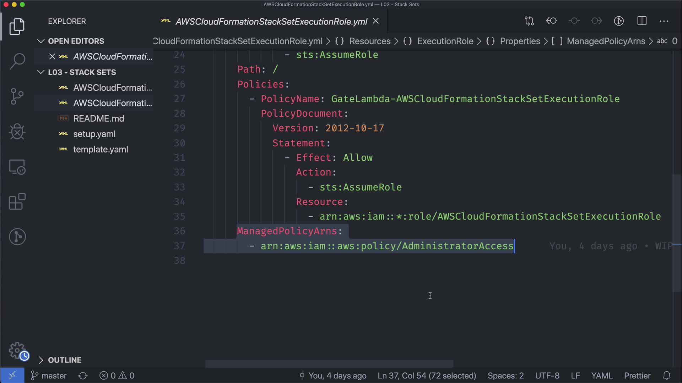Image resolution: width=682 pixels, height=383 pixels.
Task: Close the AWSCloudFormationStackSetExecutionRole.yml tab
Action: [x=375, y=21]
